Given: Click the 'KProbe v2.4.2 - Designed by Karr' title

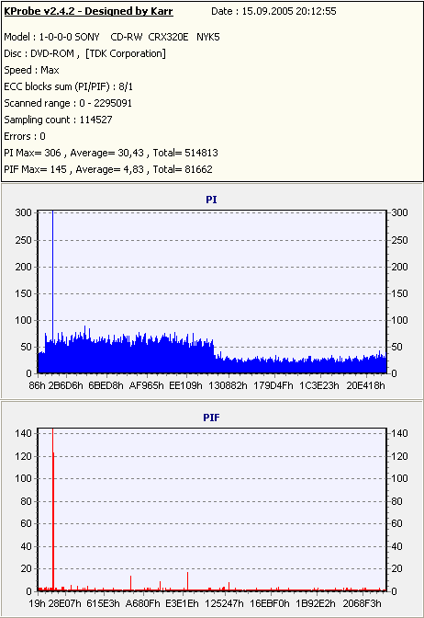Looking at the screenshot, I should (88, 11).
